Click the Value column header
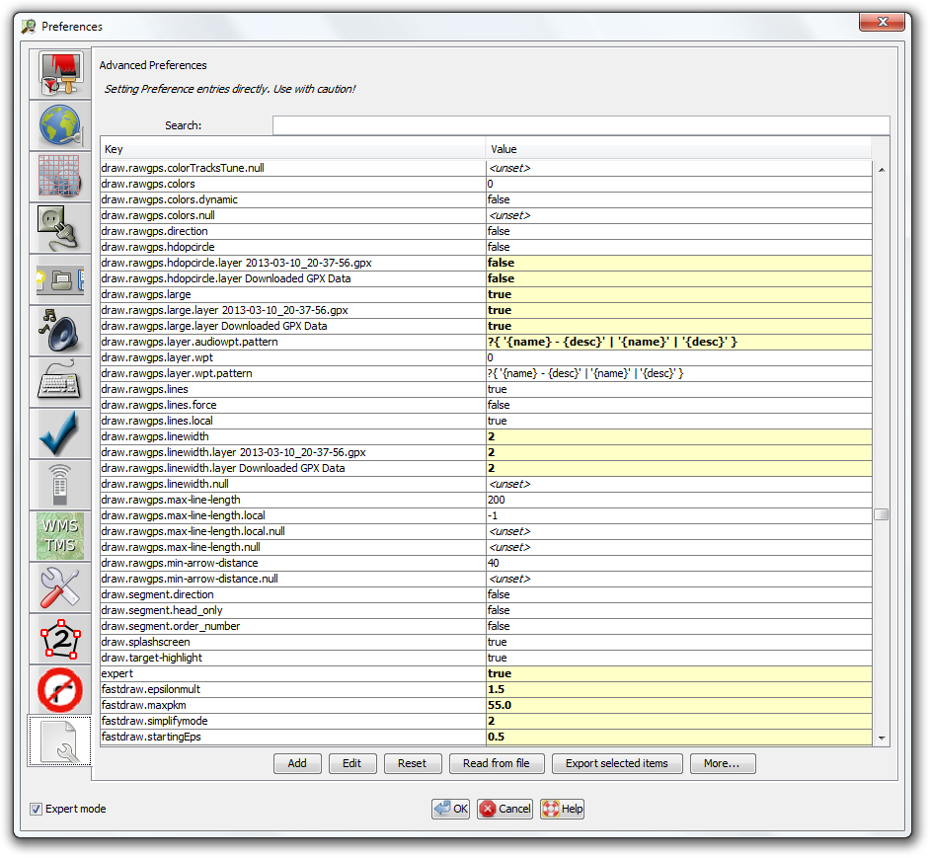The image size is (930, 857). [679, 149]
